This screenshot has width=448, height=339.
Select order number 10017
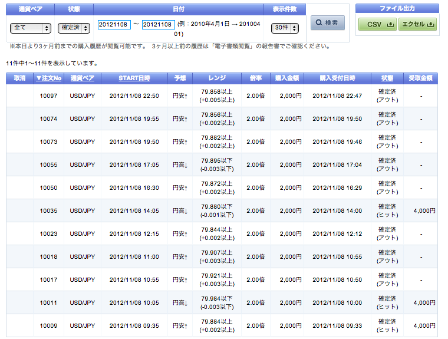point(48,280)
